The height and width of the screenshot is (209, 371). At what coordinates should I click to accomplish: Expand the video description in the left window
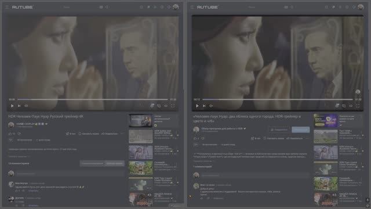[x=19, y=157]
